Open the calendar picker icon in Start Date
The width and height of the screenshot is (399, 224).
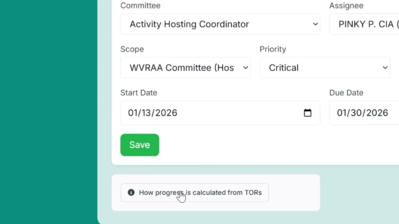click(x=307, y=113)
